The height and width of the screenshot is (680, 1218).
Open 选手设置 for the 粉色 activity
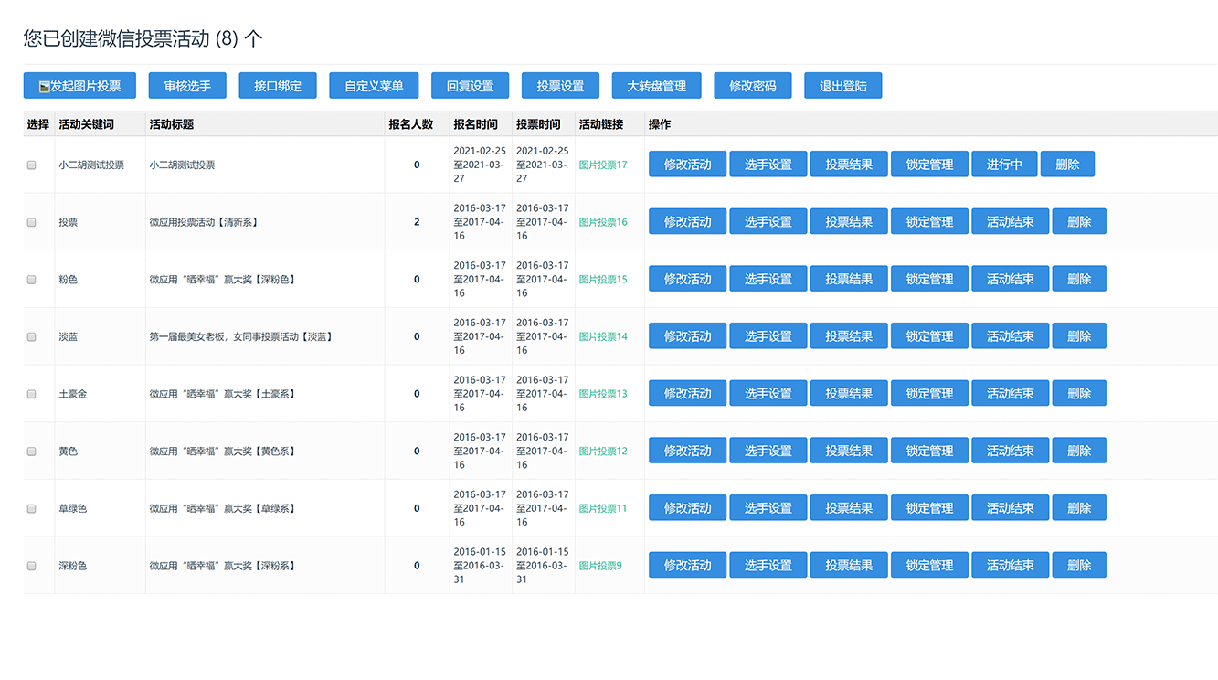pyautogui.click(x=768, y=278)
